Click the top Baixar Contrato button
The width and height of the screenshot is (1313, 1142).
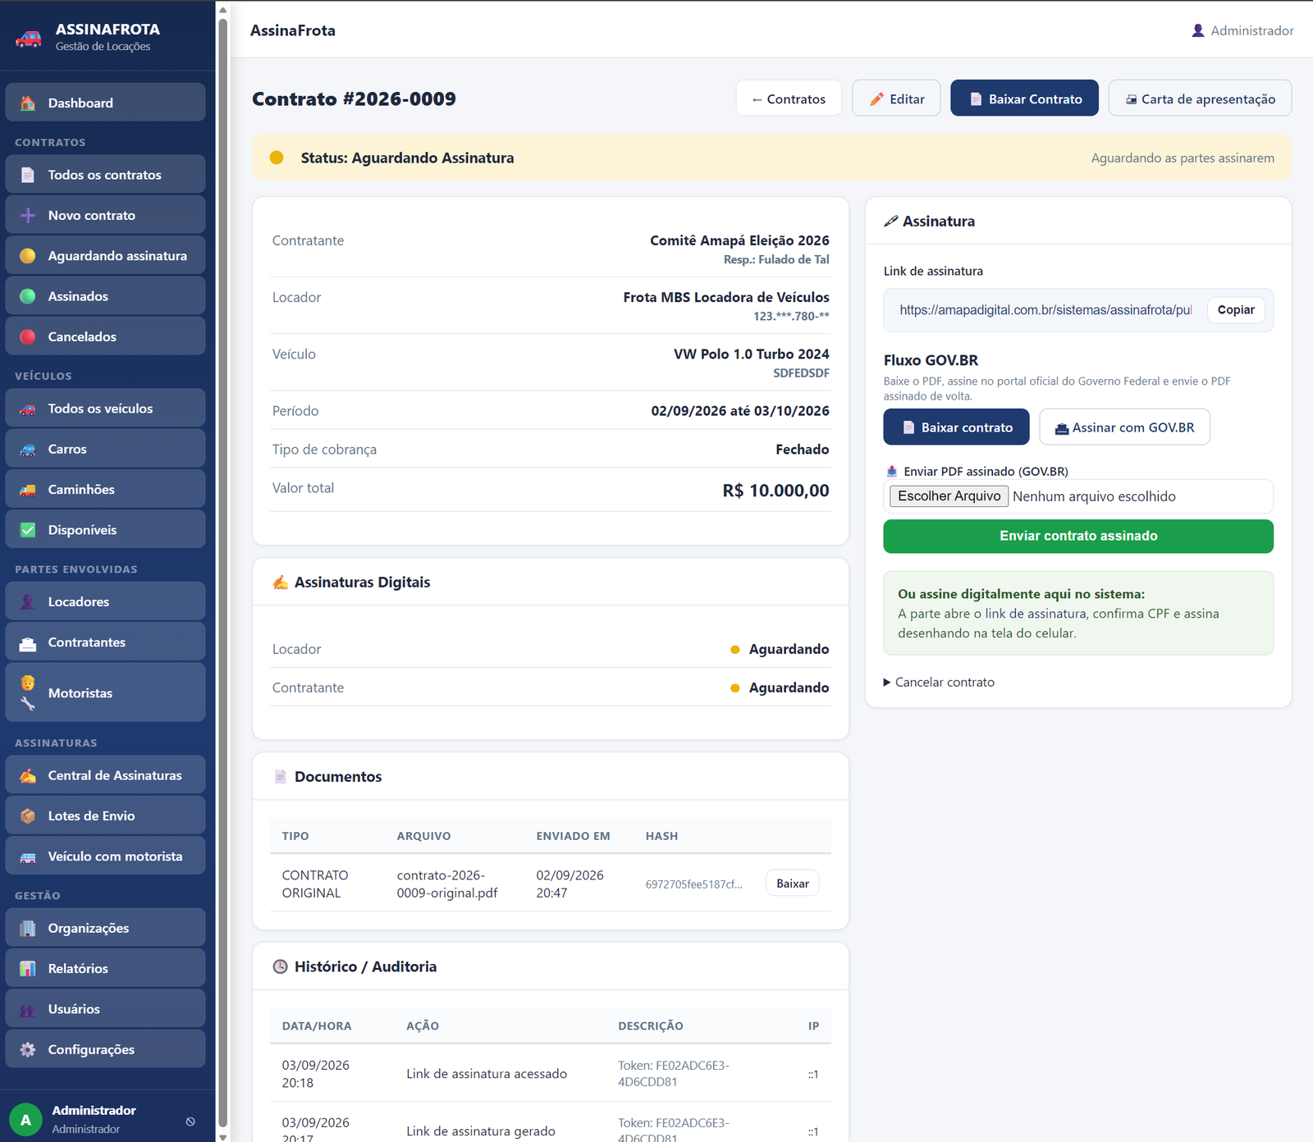pyautogui.click(x=1024, y=98)
